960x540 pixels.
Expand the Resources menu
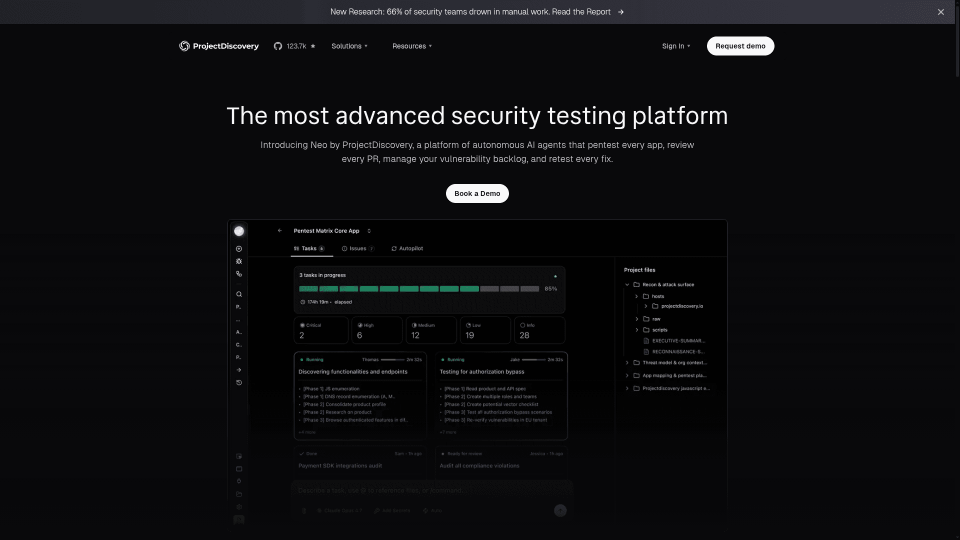tap(412, 46)
